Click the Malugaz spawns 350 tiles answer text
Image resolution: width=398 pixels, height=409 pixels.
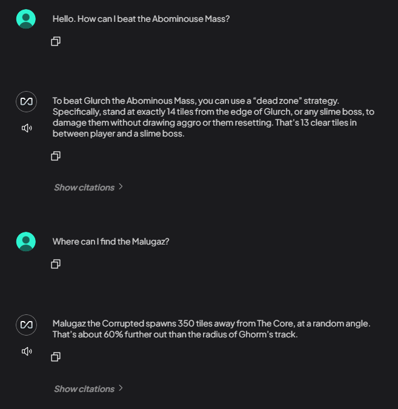pyautogui.click(x=211, y=329)
